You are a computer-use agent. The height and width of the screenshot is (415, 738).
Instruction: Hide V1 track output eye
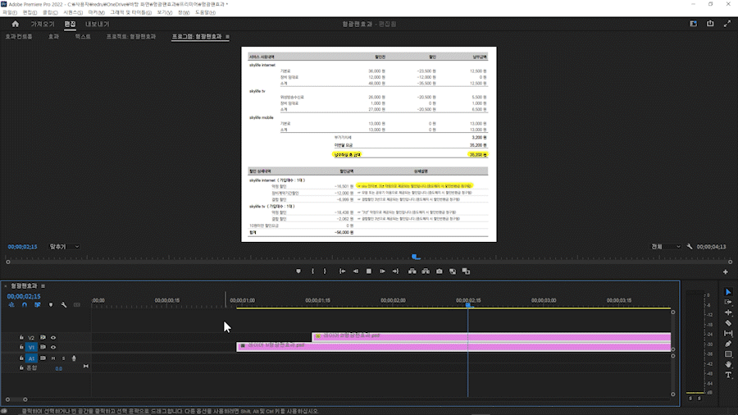[53, 347]
